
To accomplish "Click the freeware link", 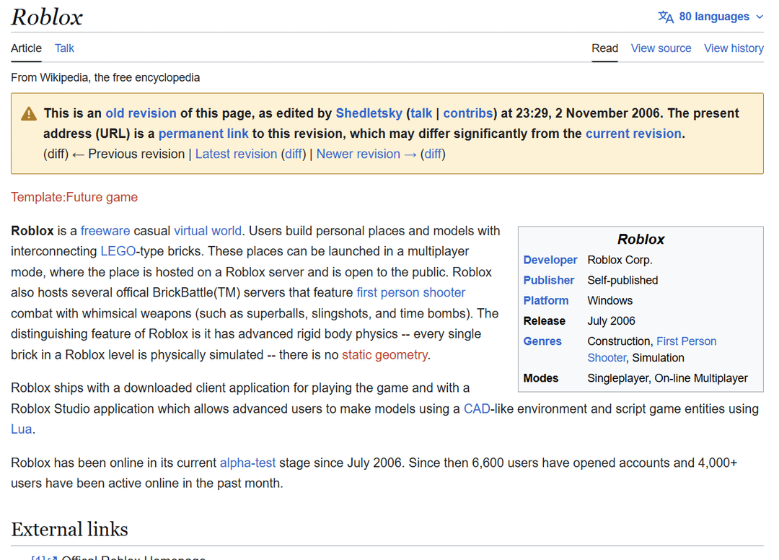I will [x=105, y=231].
